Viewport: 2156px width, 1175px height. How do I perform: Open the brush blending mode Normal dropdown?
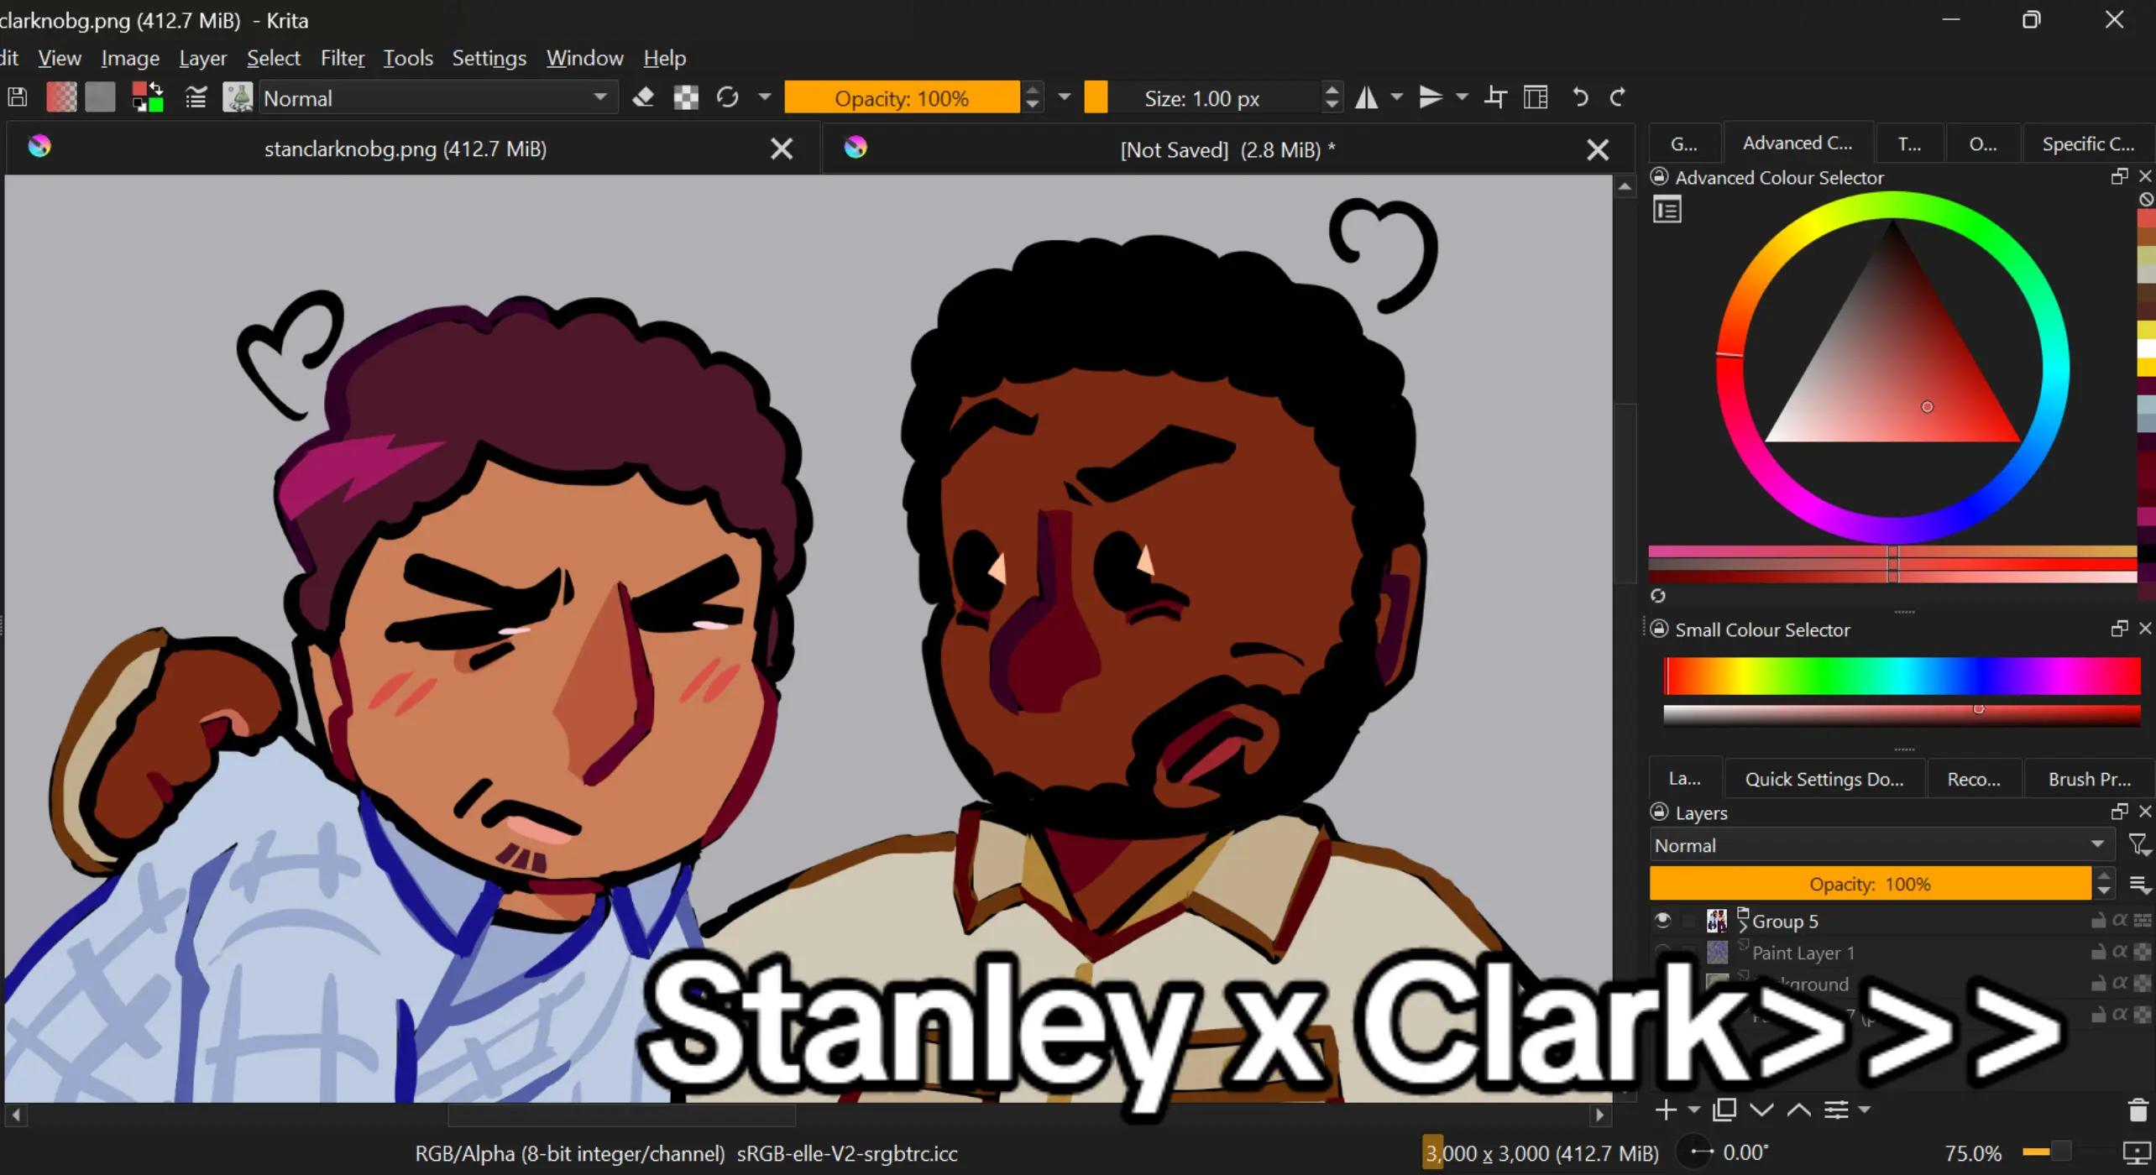click(436, 98)
